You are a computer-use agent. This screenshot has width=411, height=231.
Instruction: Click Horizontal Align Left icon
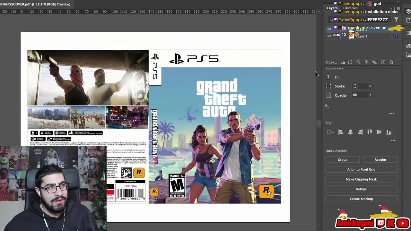pos(341,132)
